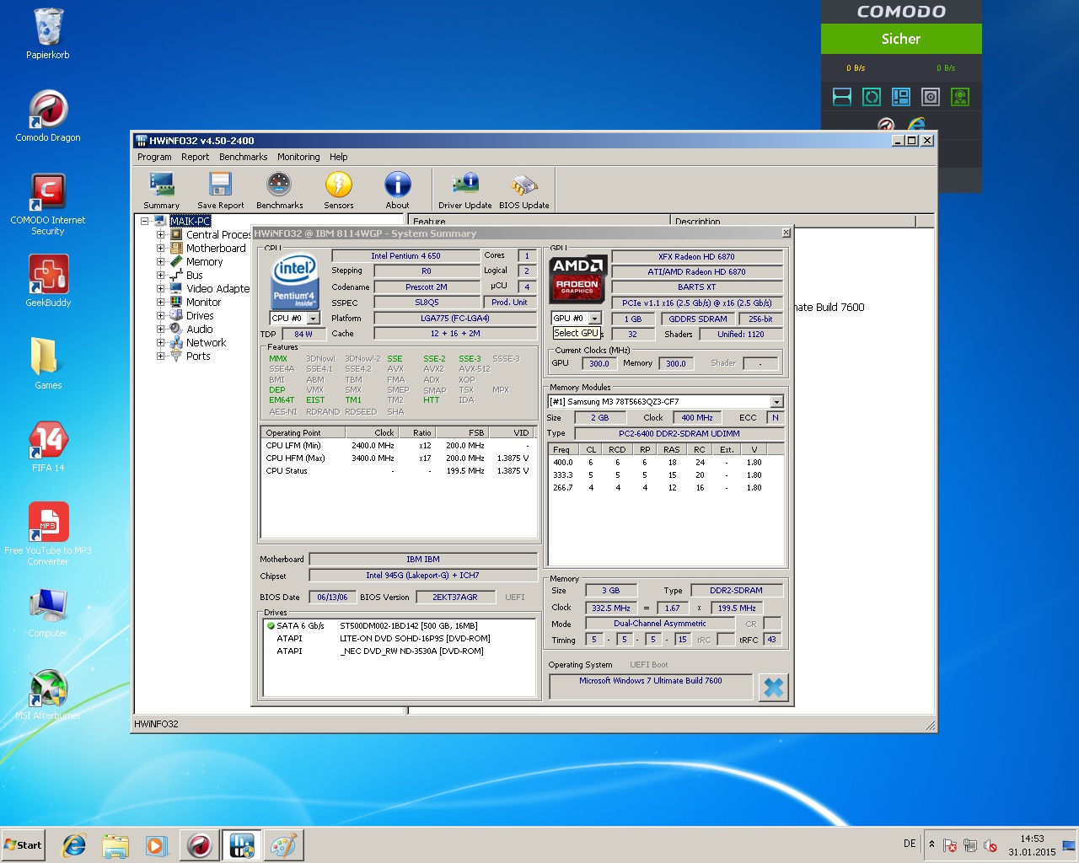Image resolution: width=1079 pixels, height=863 pixels.
Task: Click the Windows Start button
Action: (24, 845)
